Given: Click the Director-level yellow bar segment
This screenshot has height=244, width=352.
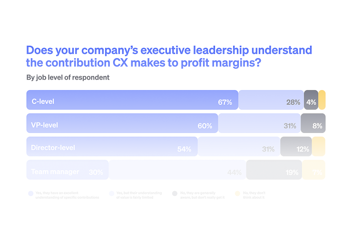Looking at the screenshot, I should tap(319, 147).
